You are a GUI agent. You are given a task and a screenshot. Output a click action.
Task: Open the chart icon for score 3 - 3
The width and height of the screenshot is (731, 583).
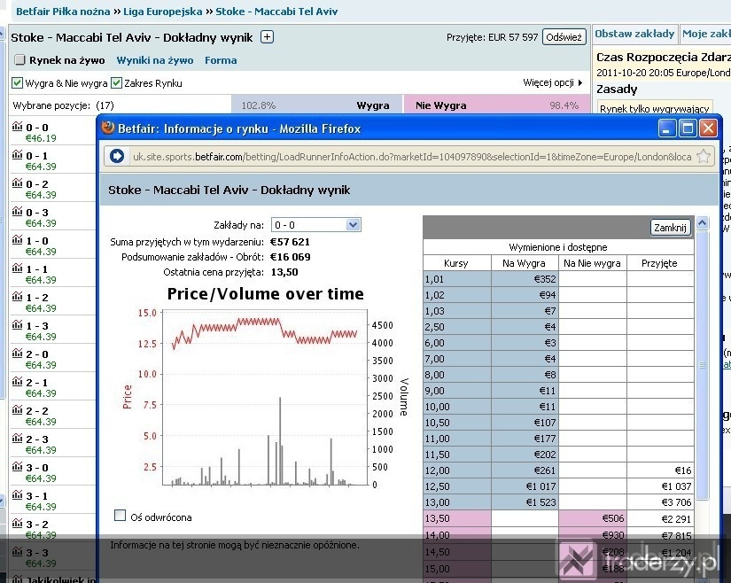[x=17, y=552]
